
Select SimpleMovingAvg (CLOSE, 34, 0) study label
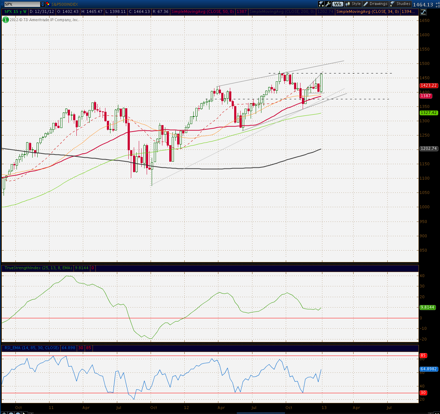point(368,12)
